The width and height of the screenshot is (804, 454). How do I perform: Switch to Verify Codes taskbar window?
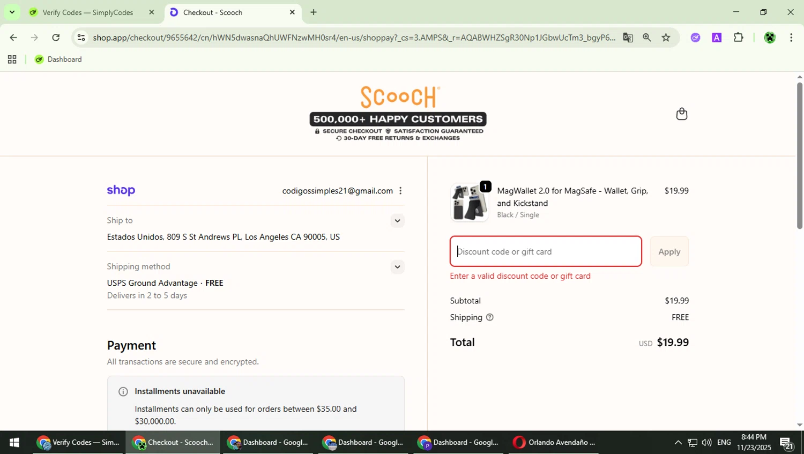(x=78, y=442)
